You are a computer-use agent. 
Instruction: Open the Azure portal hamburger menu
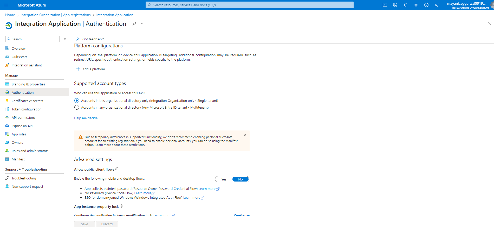pos(6,5)
